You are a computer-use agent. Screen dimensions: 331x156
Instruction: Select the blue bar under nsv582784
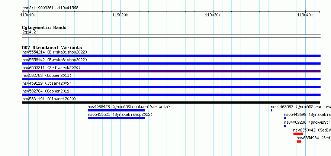coord(171,95)
